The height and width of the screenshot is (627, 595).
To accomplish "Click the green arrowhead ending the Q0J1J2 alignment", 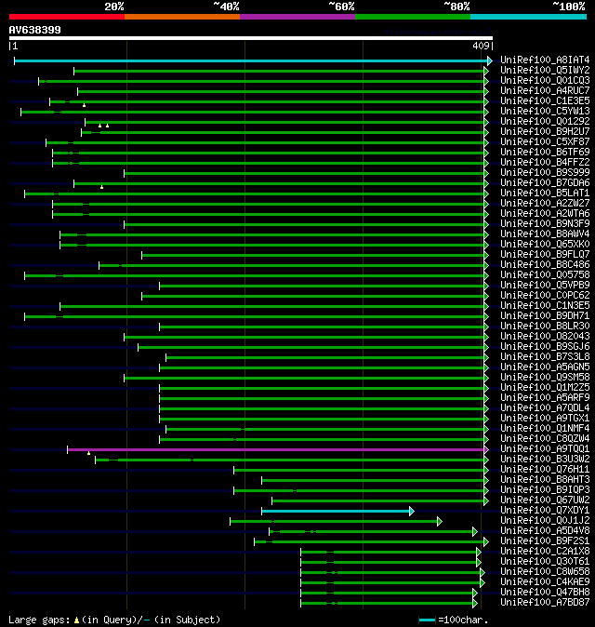I will 440,522.
